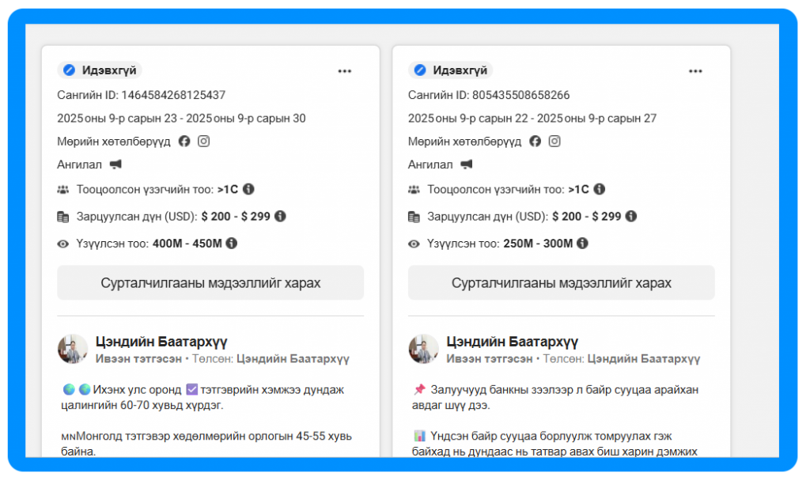Click the info icon beside $ 200 - $ 299 in the left card
The height and width of the screenshot is (484, 810).
pos(280,217)
